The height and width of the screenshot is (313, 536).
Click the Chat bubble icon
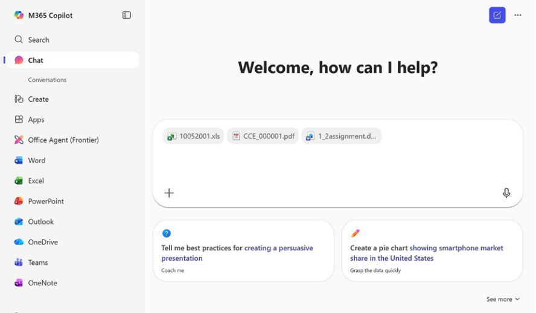[x=19, y=60]
